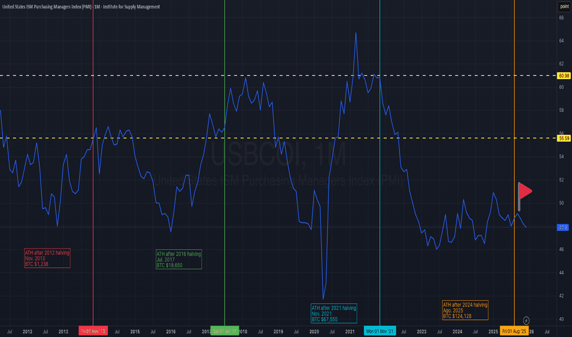Click the red flag marker on chart
Viewport: 572px width, 337px height.
tap(524, 191)
